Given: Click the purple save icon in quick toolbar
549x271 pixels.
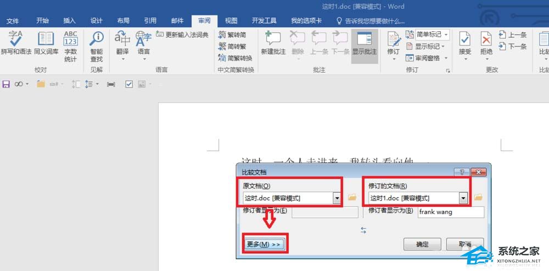Looking at the screenshot, I should point(6,84).
